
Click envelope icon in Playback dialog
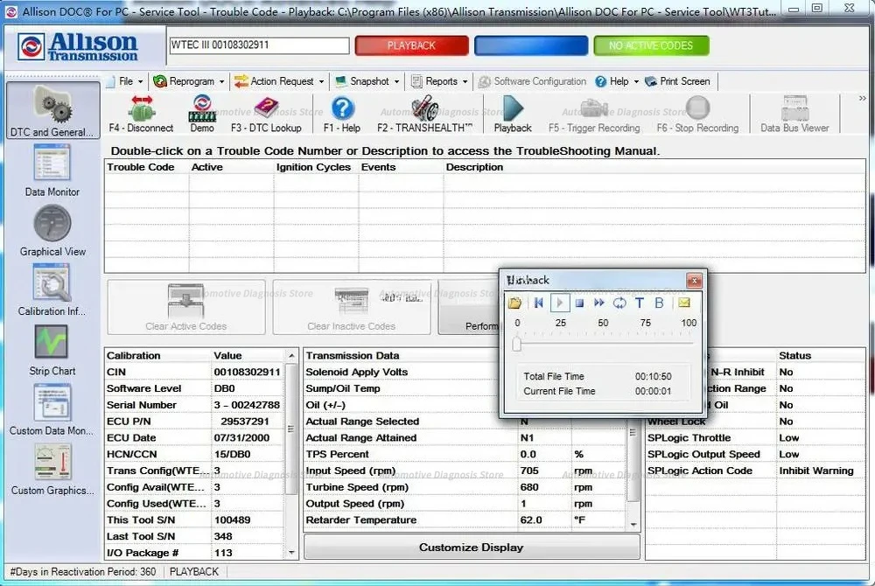[683, 303]
